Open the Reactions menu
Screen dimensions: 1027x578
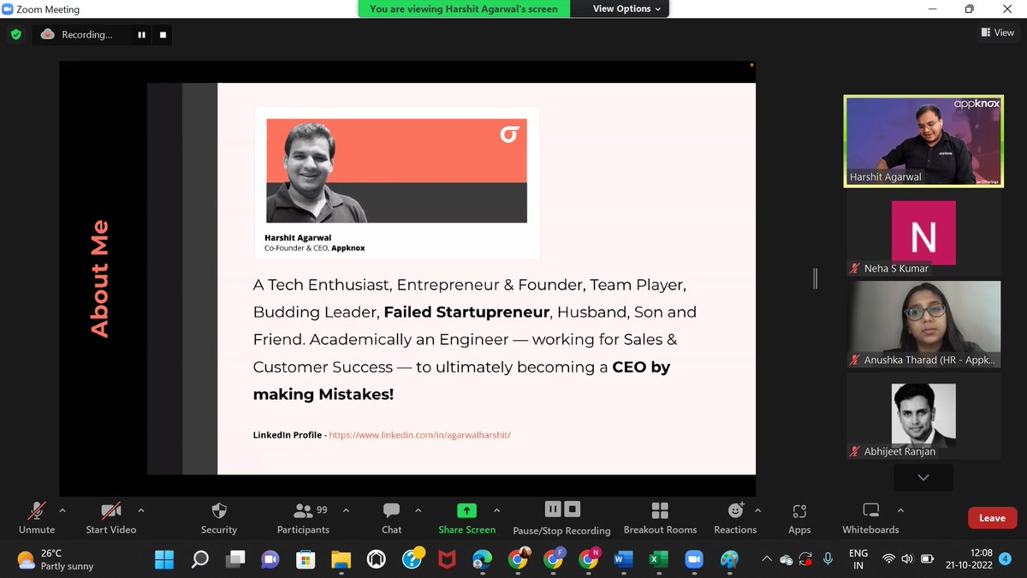coord(735,517)
